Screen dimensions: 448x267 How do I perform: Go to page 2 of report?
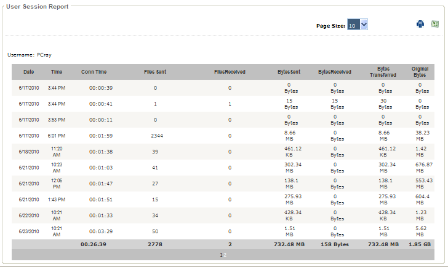225,255
